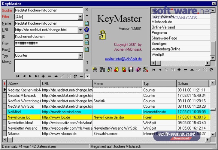Click the Nikoma name cell
Screen dimensions: 218x150
[24, 133]
